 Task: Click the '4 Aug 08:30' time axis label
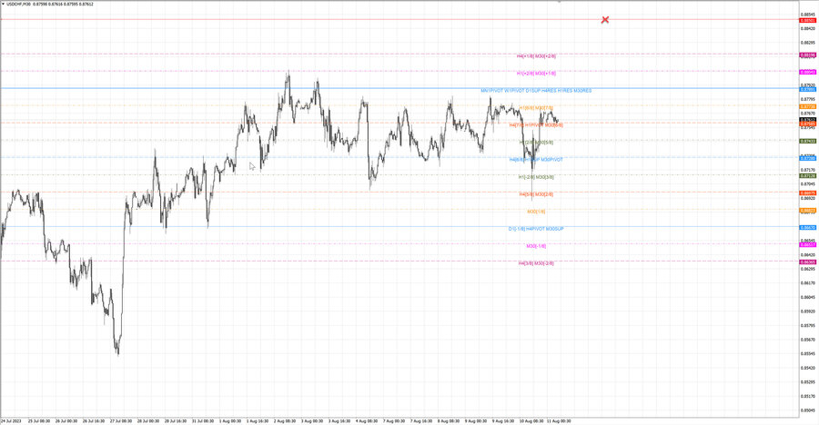tap(367, 420)
